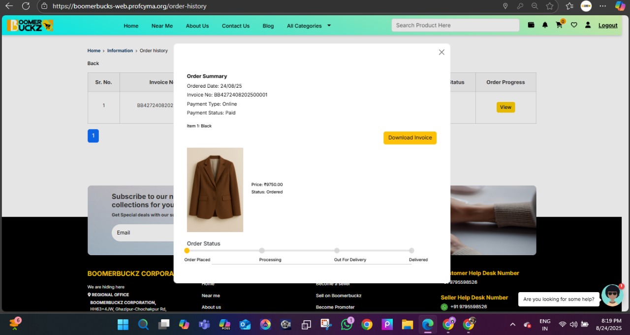The height and width of the screenshot is (335, 630).
Task: Open the user profile icon
Action: point(588,25)
